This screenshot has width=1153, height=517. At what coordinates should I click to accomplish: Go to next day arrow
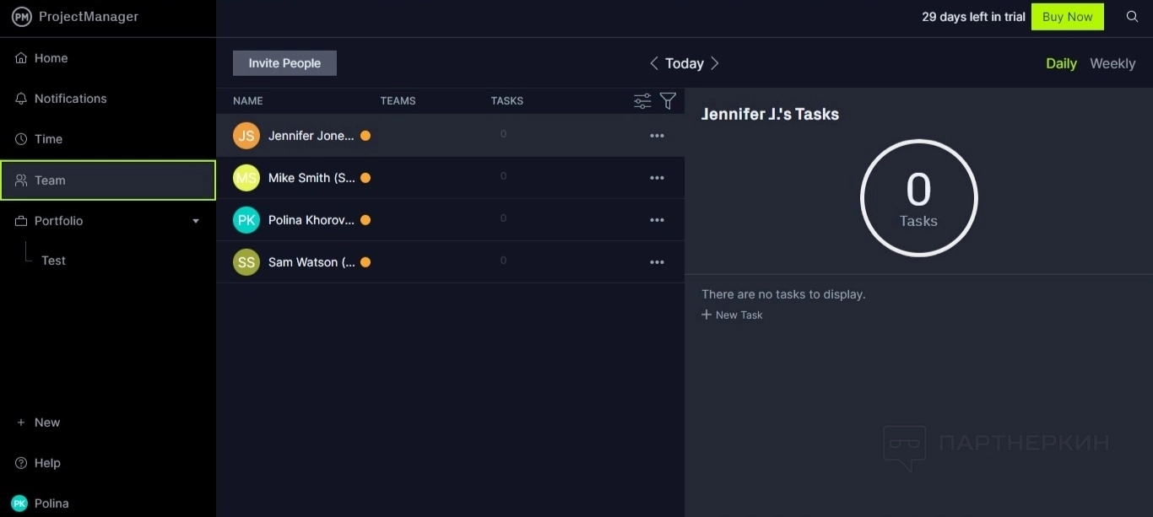pos(715,63)
